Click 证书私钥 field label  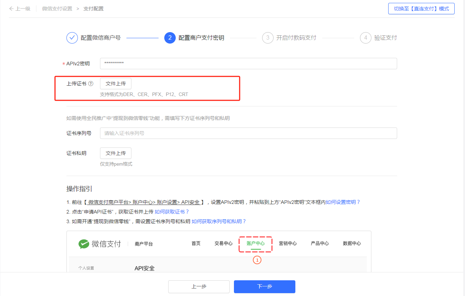76,153
